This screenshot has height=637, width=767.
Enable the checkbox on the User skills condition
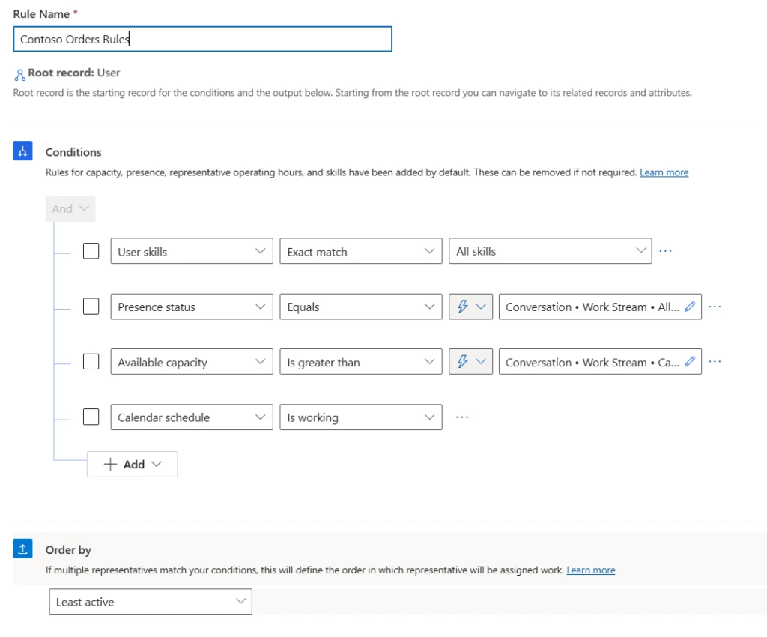point(91,250)
